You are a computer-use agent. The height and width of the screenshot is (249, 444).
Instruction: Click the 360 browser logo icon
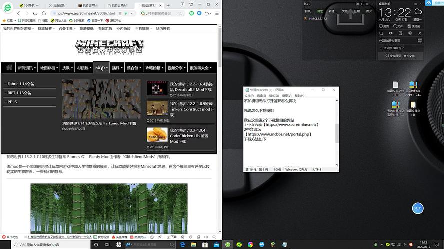pos(7,7)
